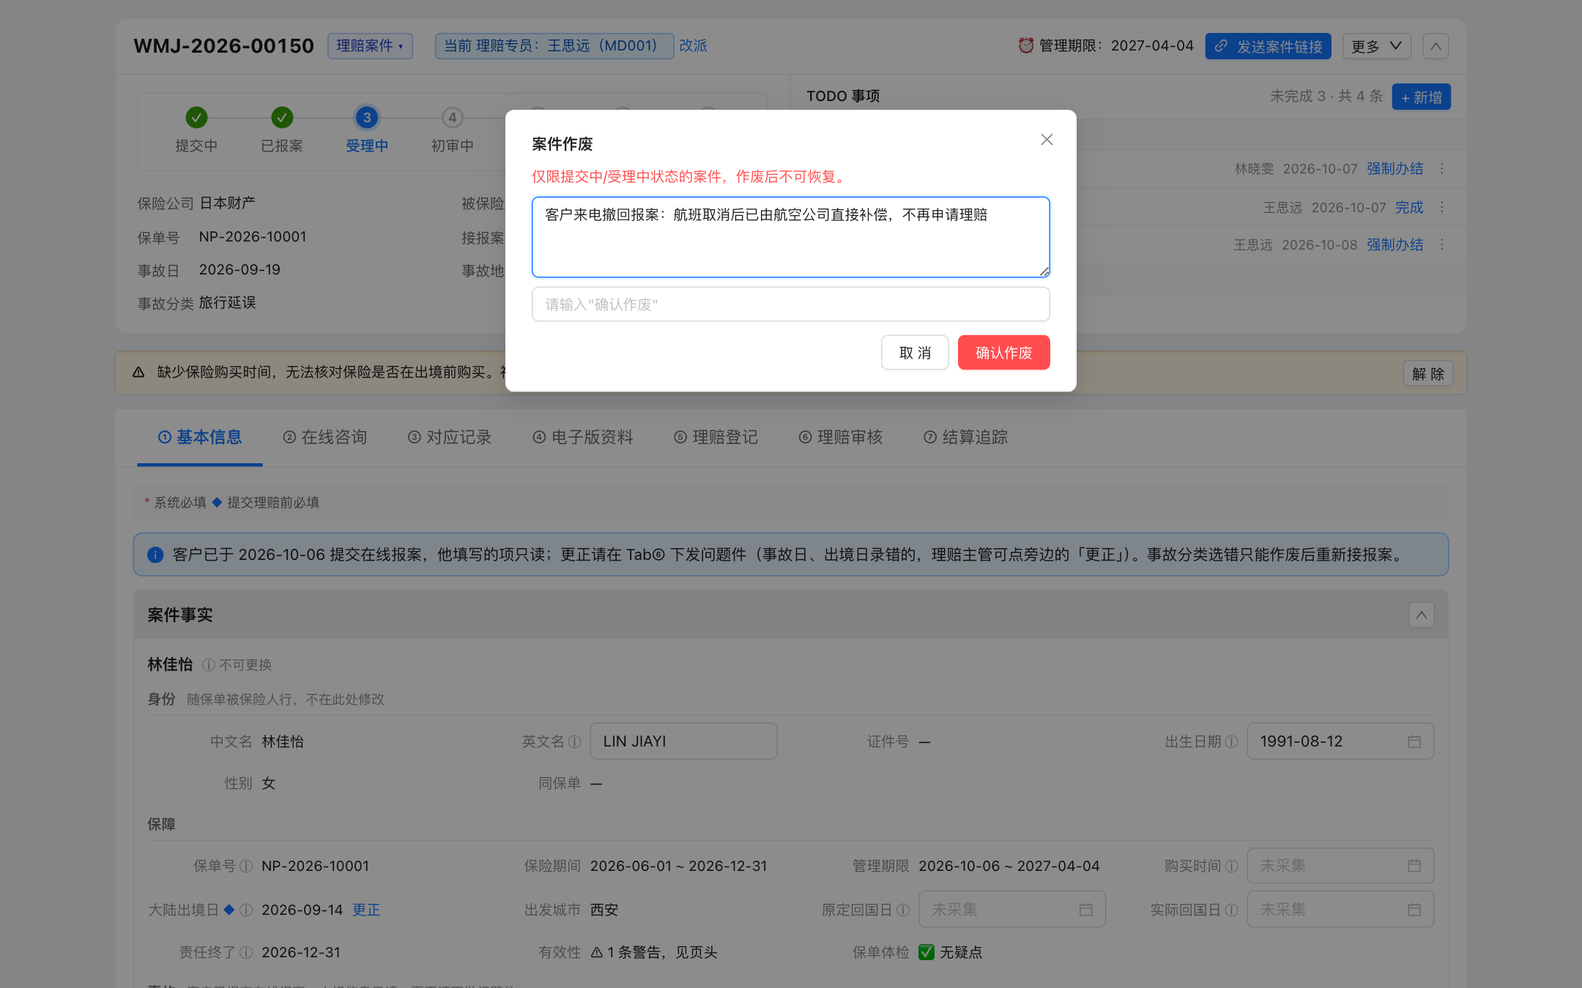Image resolution: width=1582 pixels, height=988 pixels.
Task: Click into the void reason textarea
Action: click(790, 237)
